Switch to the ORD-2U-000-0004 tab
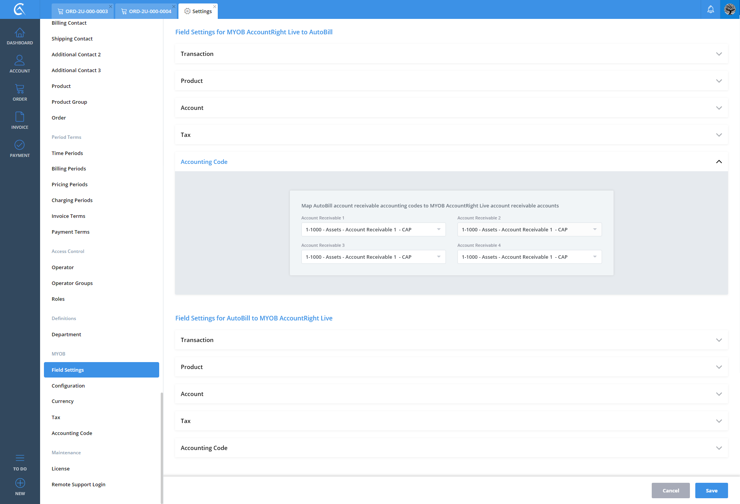Screen dimensions: 740x504 coord(146,11)
